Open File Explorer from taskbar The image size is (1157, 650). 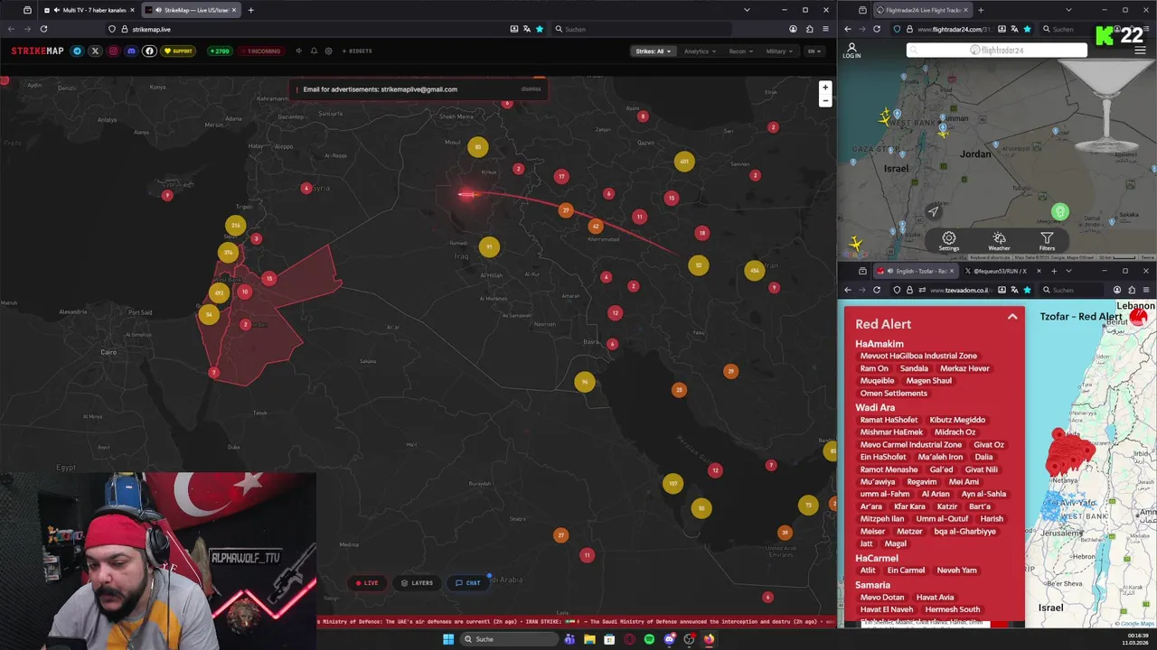(x=589, y=639)
